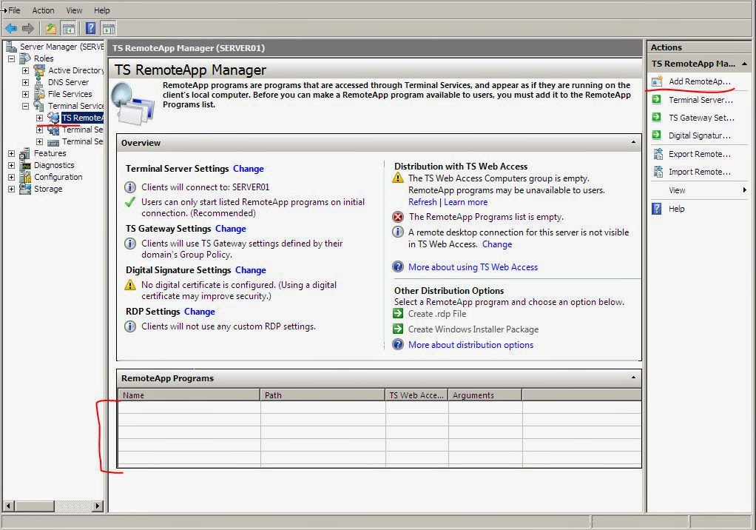This screenshot has width=756, height=530.
Task: Click green arrow icon beside Create Windows Installer Package
Action: click(398, 329)
